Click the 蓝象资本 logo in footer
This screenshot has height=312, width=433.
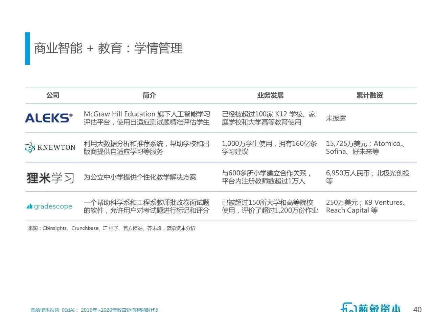coord(371,307)
